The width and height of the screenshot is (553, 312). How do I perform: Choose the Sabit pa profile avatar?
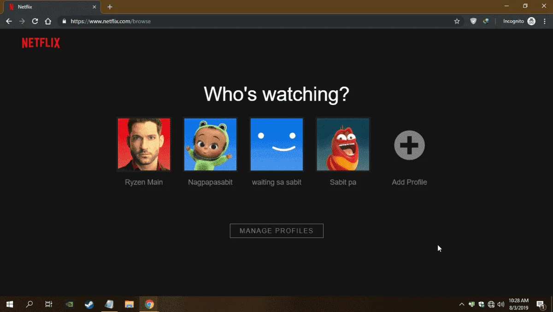(x=343, y=144)
